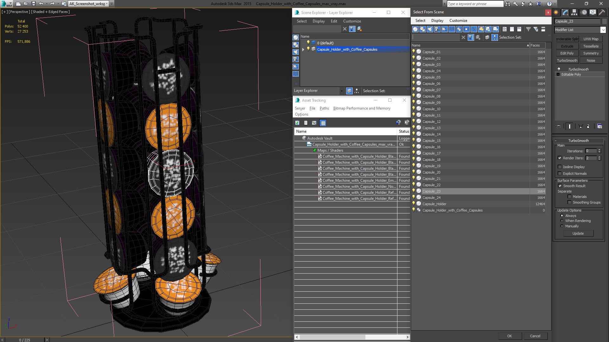Toggle Display Geometry filter in Select From Scene
609x342 pixels.
(415, 29)
